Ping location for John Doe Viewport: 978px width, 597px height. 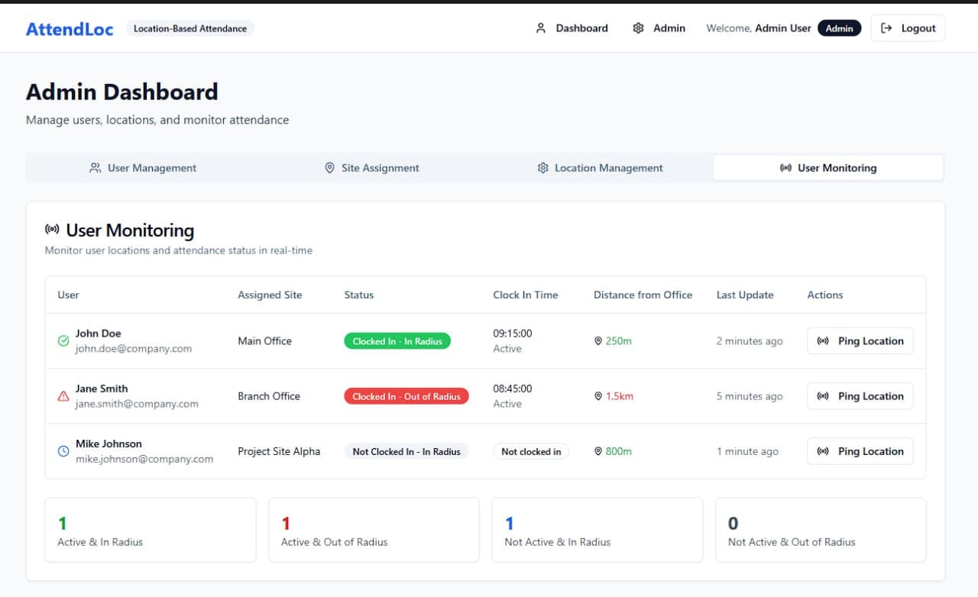tap(860, 341)
